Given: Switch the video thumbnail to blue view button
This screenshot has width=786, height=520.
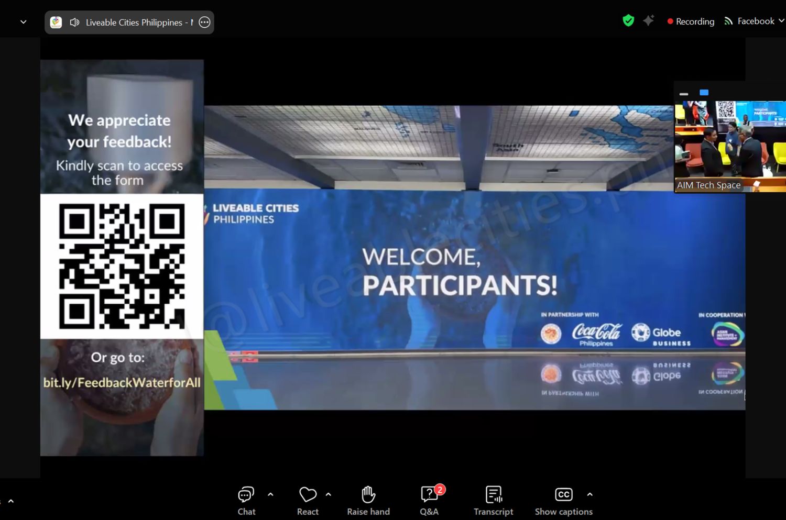Looking at the screenshot, I should click(x=704, y=93).
